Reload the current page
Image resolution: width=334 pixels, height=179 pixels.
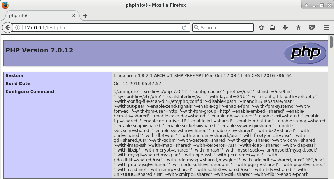click(184, 27)
